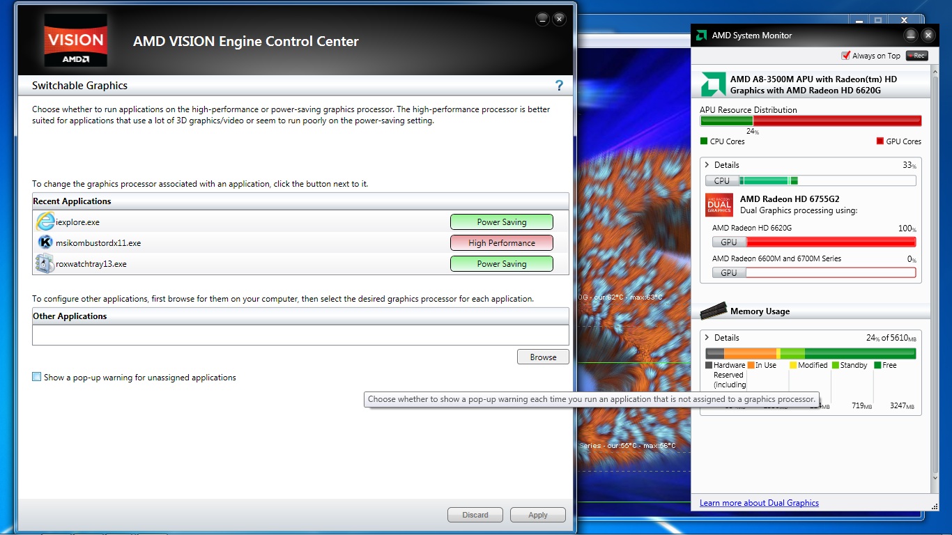
Task: Start recording with the Rec button
Action: coord(917,56)
